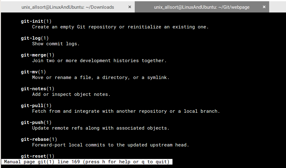Click the git-push(1) heading
Screen dimensions: 286x168
[x=36, y=122]
